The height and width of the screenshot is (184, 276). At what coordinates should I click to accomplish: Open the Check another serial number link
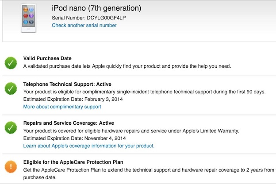(x=84, y=25)
